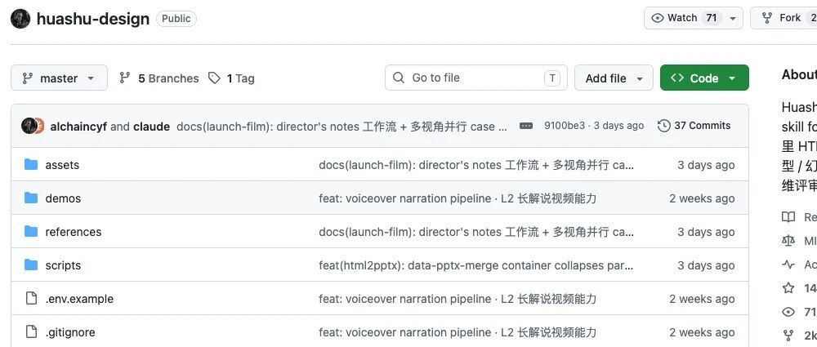Expand commit details with ellipsis button
817x347 pixels.
tap(526, 126)
